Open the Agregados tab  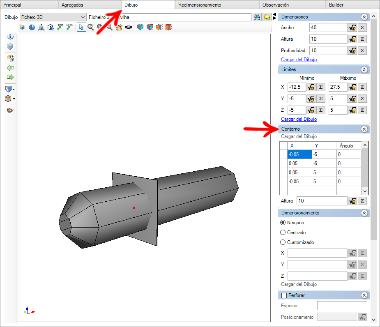coord(72,5)
